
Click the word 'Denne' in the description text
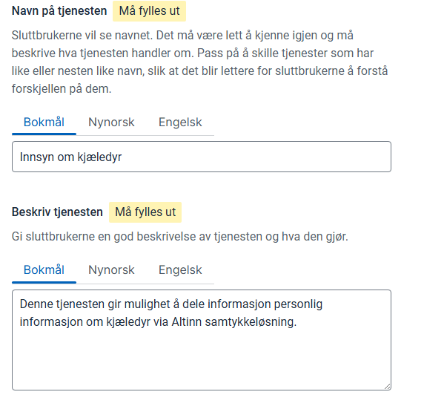click(36, 304)
